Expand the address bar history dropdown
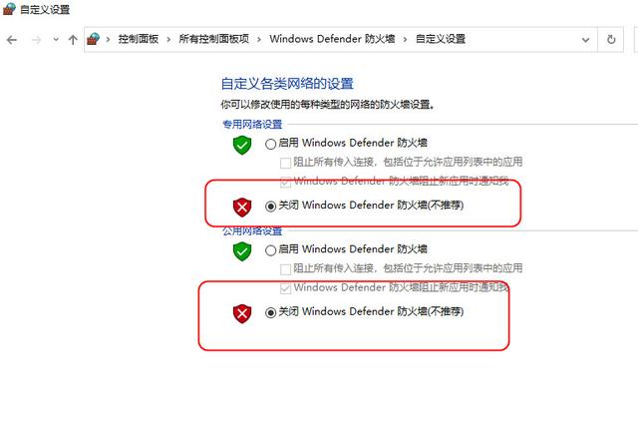 tap(585, 40)
